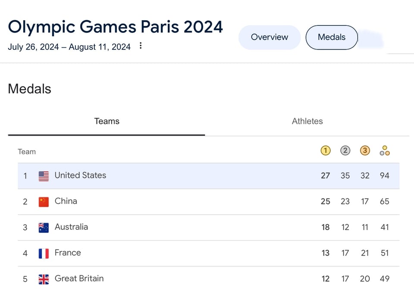Switch to the Athletes tab
The width and height of the screenshot is (414, 296).
[x=307, y=121]
